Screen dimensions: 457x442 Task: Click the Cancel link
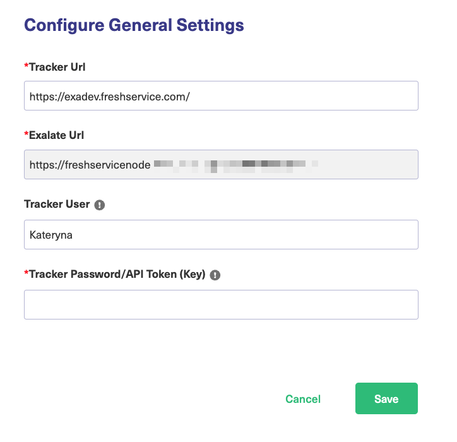point(303,399)
